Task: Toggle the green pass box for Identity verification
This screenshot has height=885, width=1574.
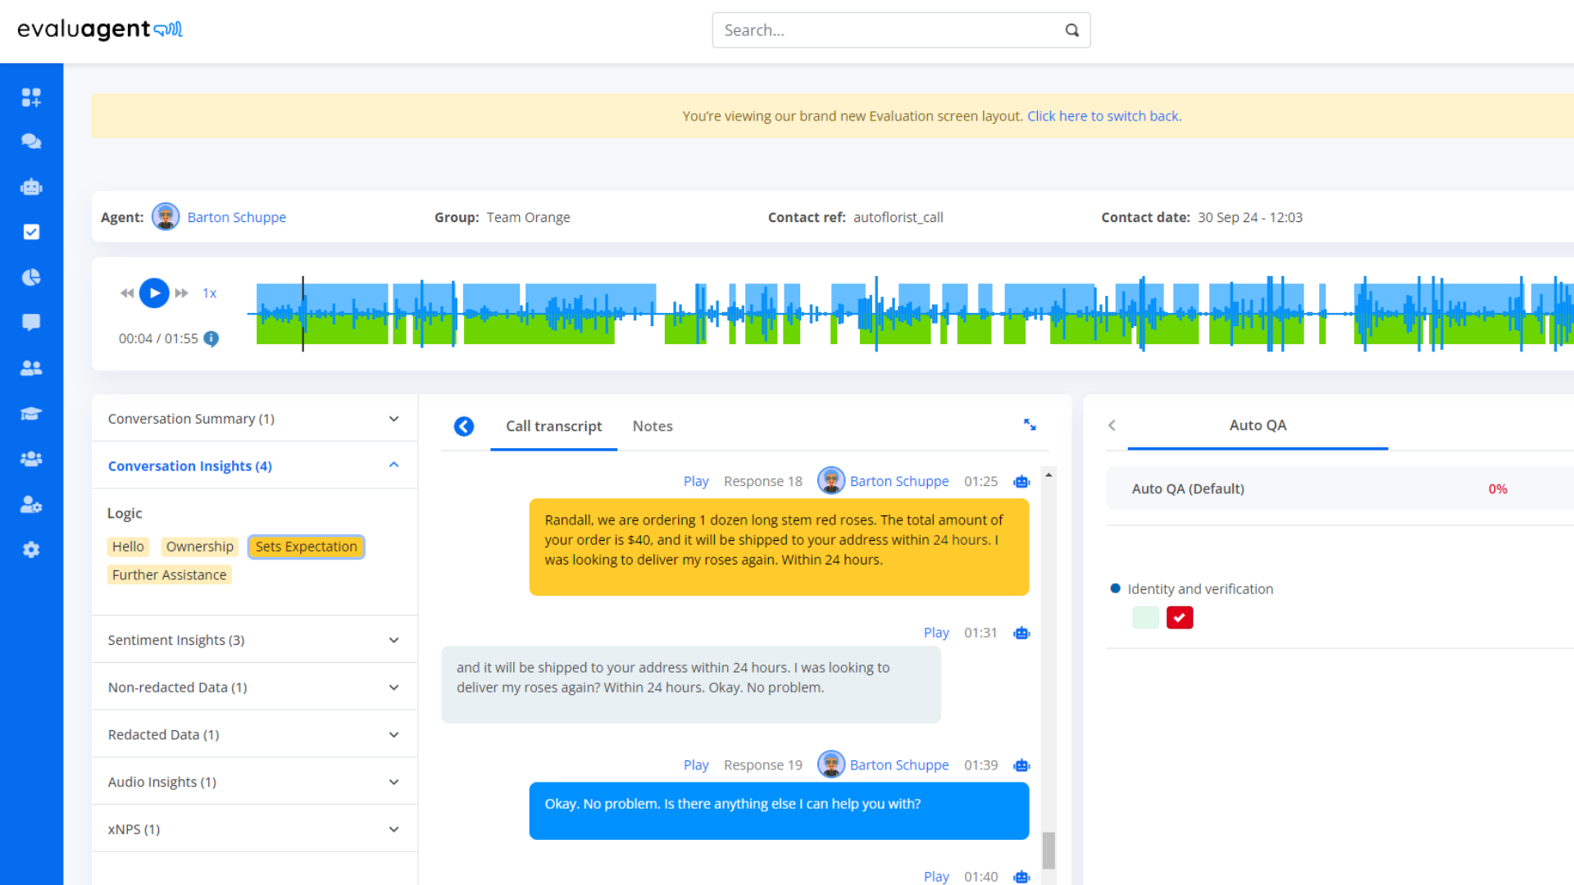Action: (x=1145, y=618)
